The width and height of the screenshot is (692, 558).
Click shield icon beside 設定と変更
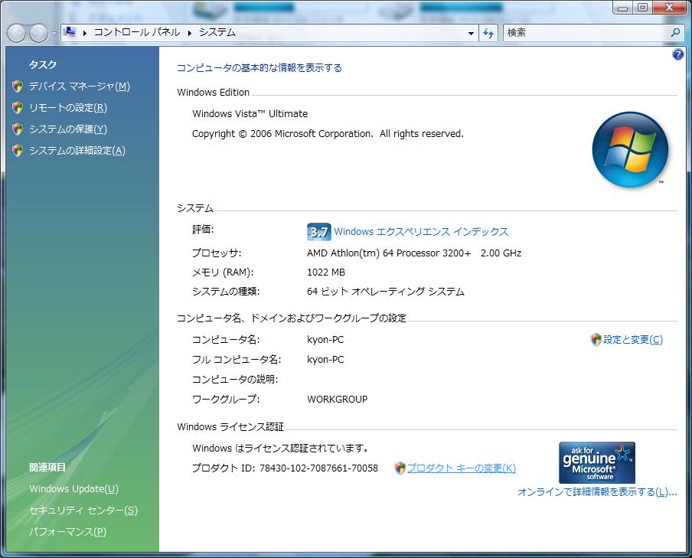click(596, 340)
